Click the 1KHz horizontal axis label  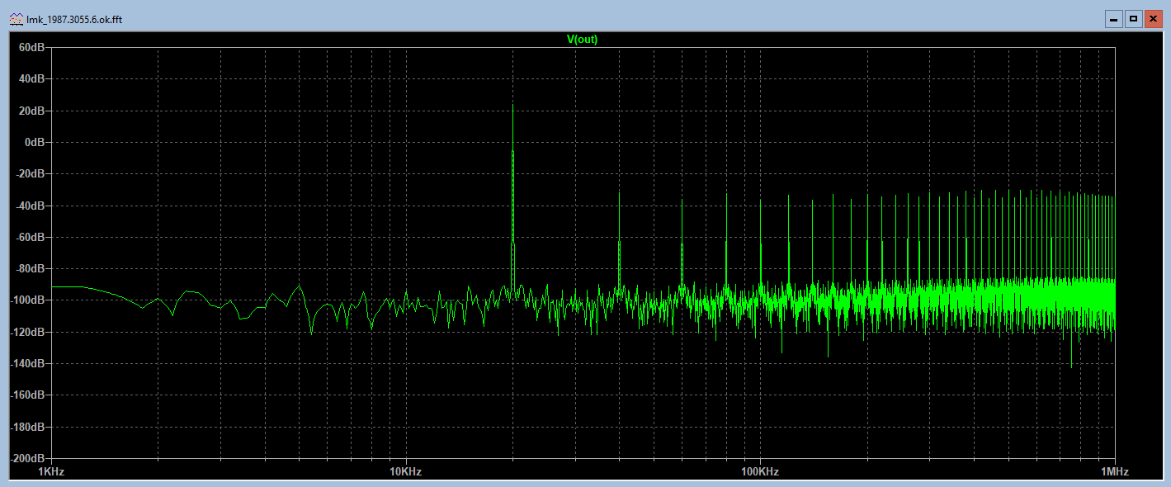click(51, 472)
